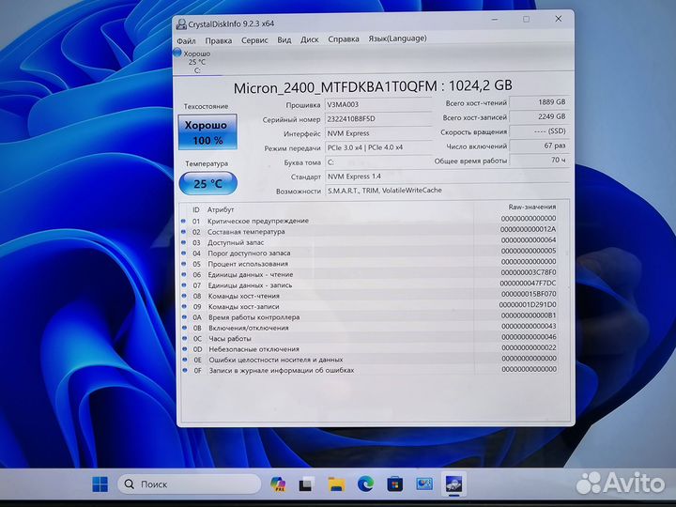Click the taskbar Поиск search box

click(x=190, y=484)
